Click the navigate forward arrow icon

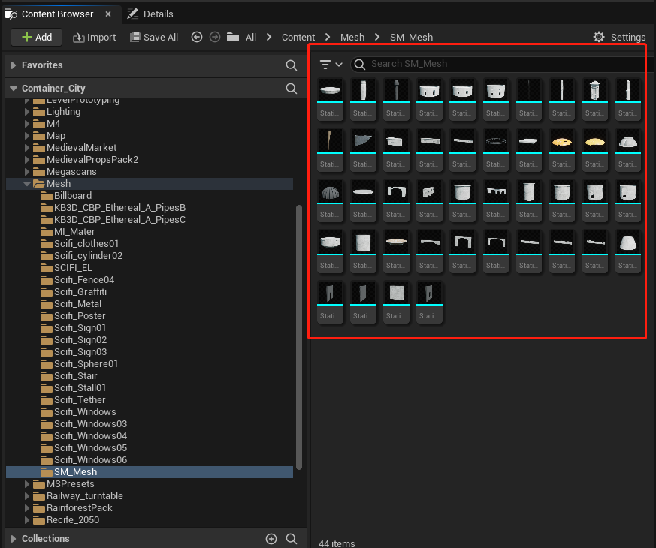pyautogui.click(x=214, y=37)
